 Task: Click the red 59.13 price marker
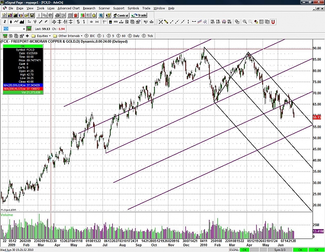coord(317,117)
